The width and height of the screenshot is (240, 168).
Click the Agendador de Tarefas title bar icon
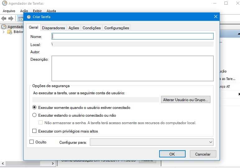[x=4, y=3]
